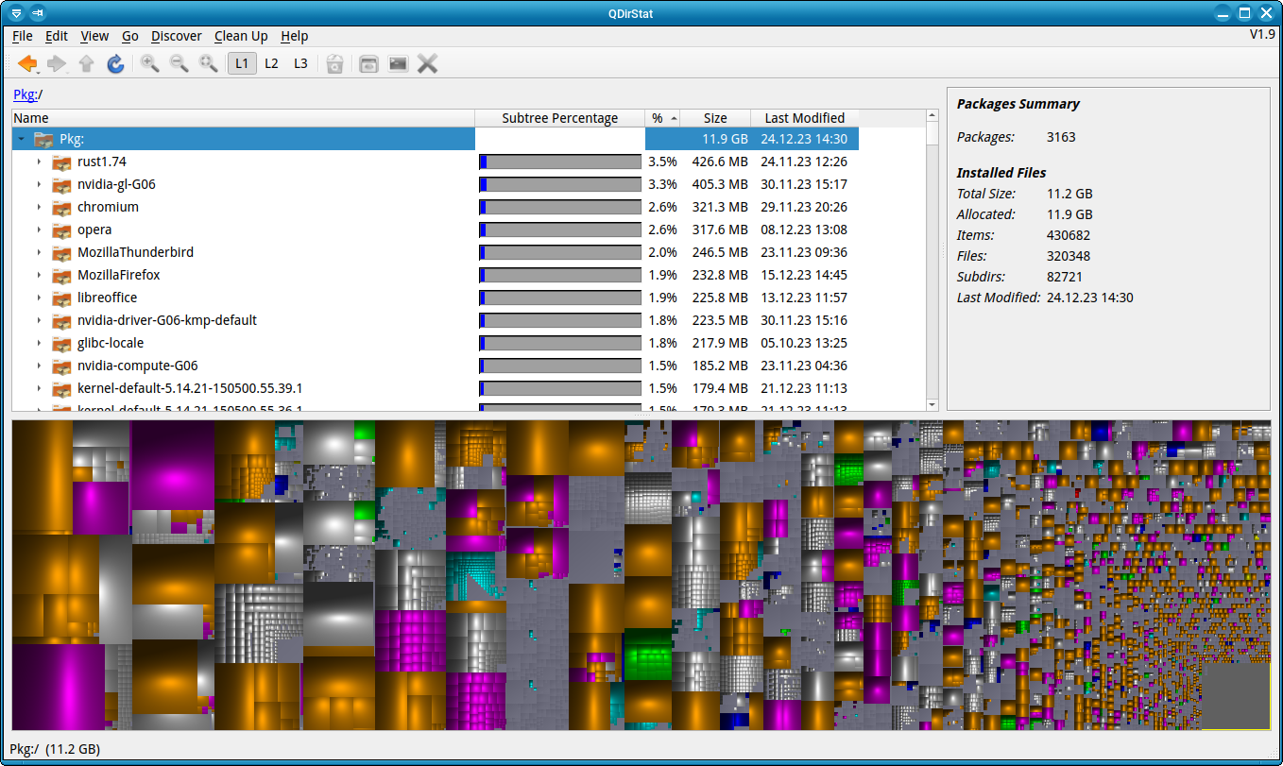This screenshot has width=1283, height=766.
Task: Expand the chromium package
Action: coord(39,207)
